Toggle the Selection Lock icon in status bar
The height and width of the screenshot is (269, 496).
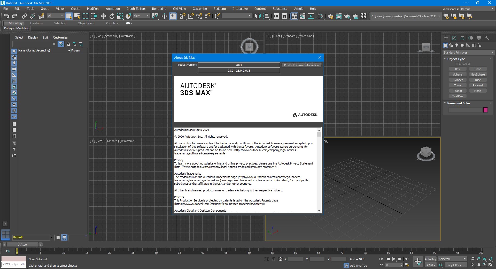[274, 259]
